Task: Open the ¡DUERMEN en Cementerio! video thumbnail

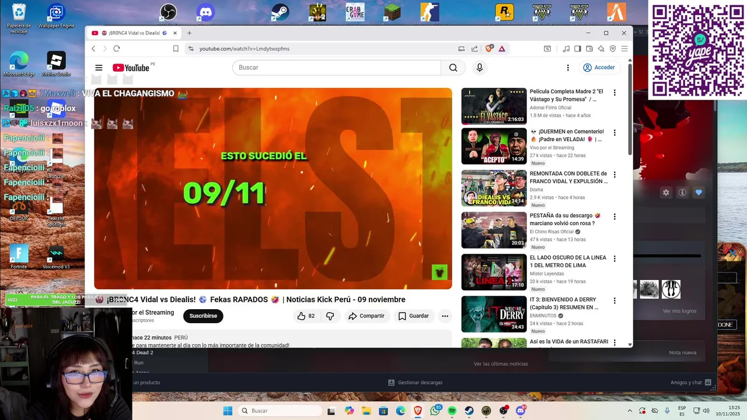Action: click(494, 146)
